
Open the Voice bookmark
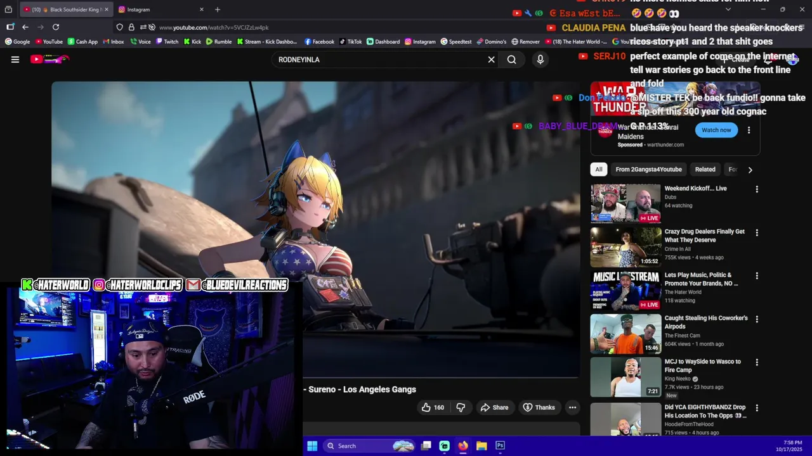pos(141,42)
